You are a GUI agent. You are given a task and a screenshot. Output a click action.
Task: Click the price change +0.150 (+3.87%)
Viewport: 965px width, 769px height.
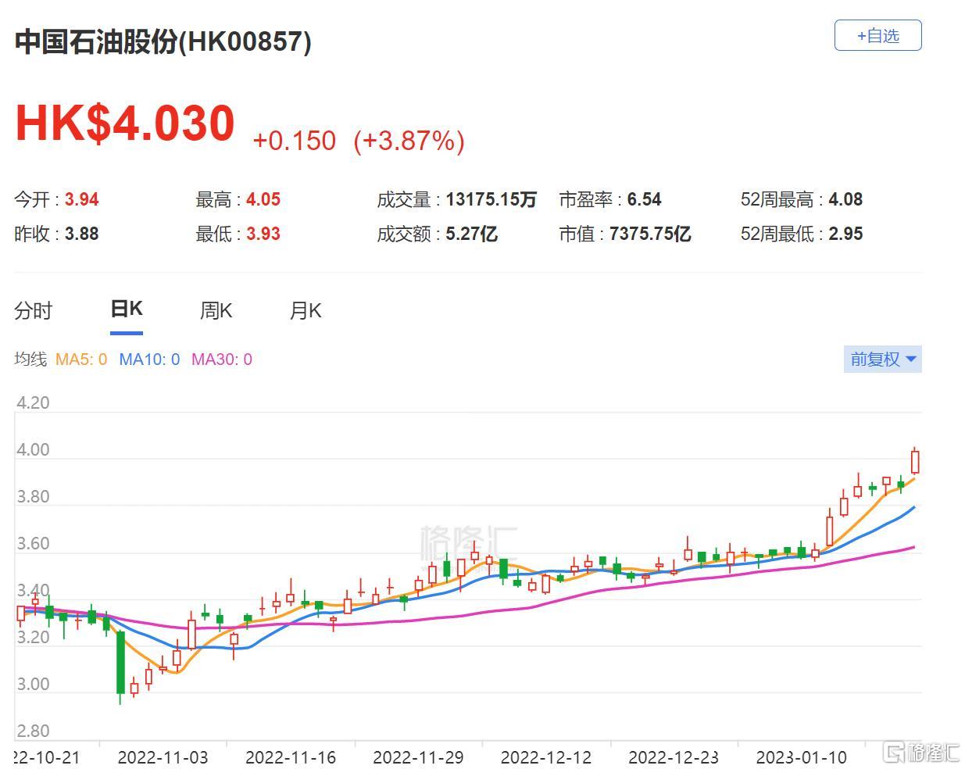coord(359,141)
